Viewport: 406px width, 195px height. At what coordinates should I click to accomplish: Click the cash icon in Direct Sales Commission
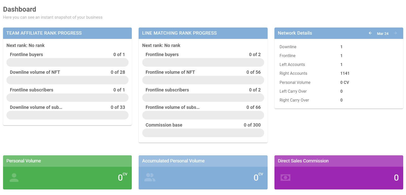(x=285, y=178)
